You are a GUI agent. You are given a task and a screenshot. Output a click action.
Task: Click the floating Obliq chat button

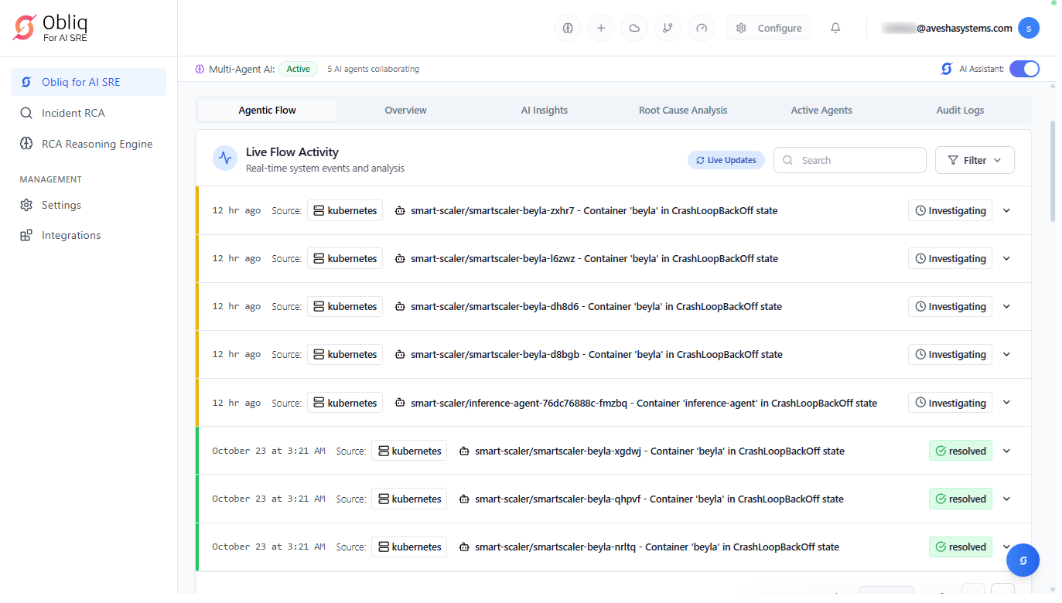point(1023,560)
